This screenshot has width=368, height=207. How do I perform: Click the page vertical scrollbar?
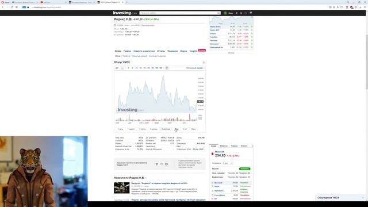point(367,62)
